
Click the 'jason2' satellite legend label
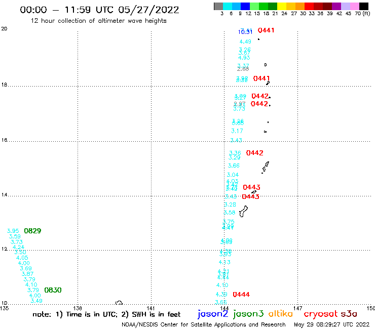(x=213, y=314)
